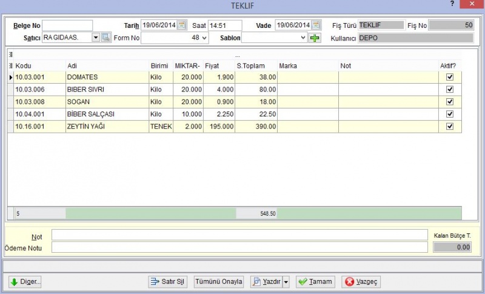Click the green plus icon beside Sablon
Viewport: 485px width, 294px height.
pos(315,38)
